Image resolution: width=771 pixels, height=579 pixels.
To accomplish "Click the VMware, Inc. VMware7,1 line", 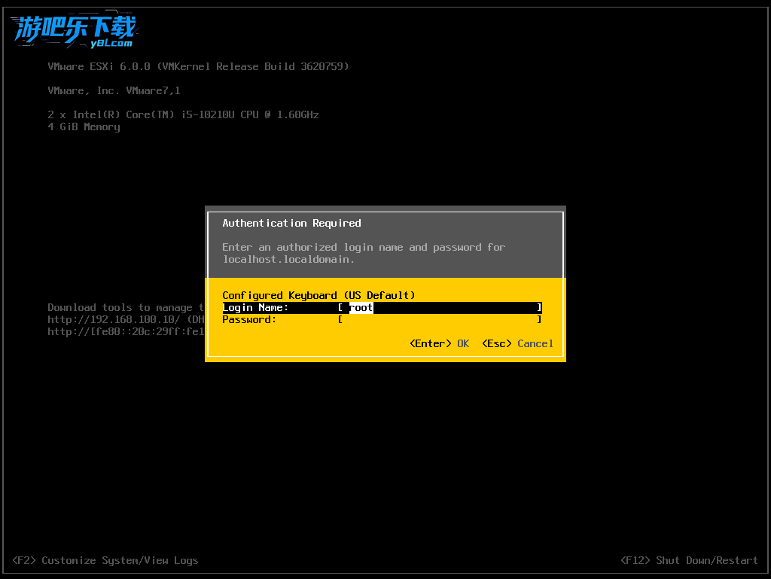I will 114,90.
